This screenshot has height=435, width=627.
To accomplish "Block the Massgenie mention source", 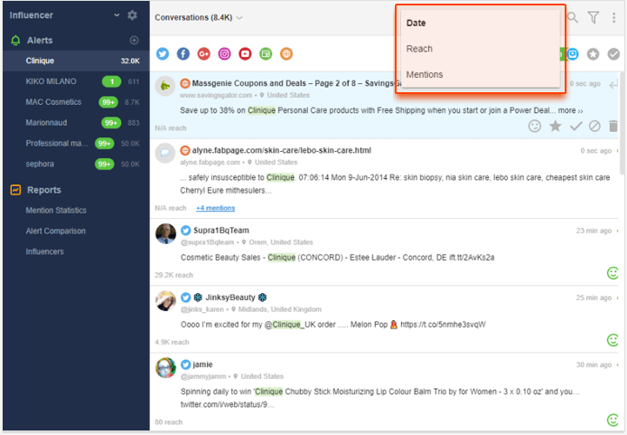I will [594, 126].
